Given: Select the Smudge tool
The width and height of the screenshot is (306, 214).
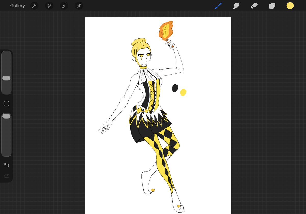Looking at the screenshot, I should click(x=236, y=6).
